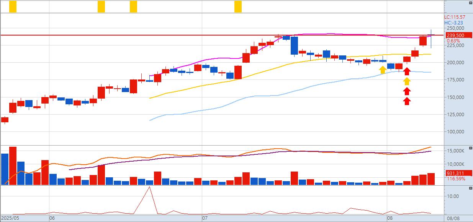Click the 250,000 price axis label
The width and height of the screenshot is (473, 222).
[455, 28]
